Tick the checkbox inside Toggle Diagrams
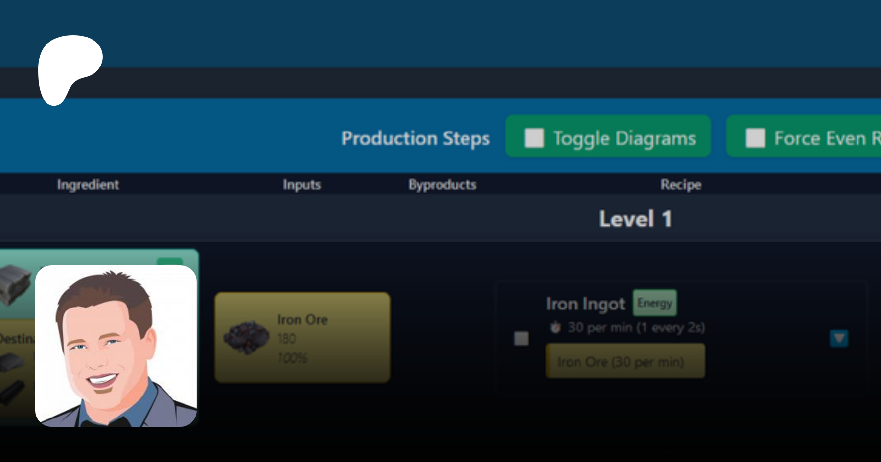The image size is (881, 462). (534, 138)
